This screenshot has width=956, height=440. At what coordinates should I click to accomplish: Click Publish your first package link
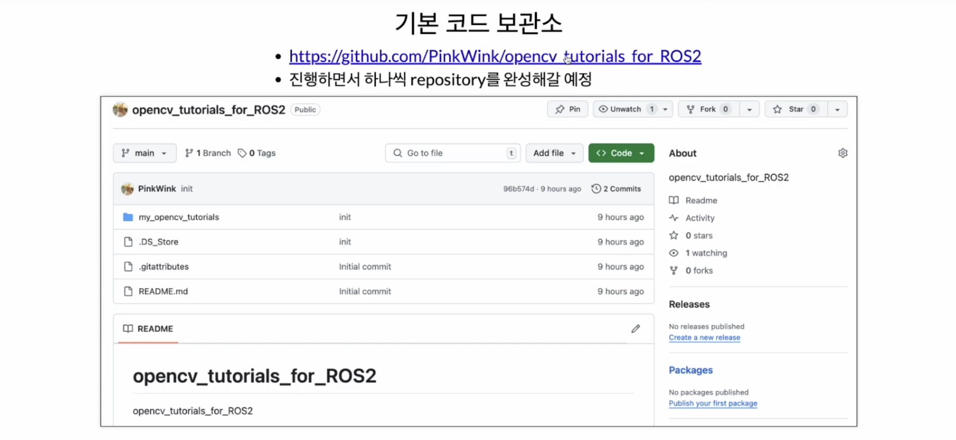pos(713,403)
